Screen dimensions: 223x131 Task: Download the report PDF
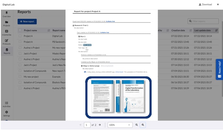[205, 5]
